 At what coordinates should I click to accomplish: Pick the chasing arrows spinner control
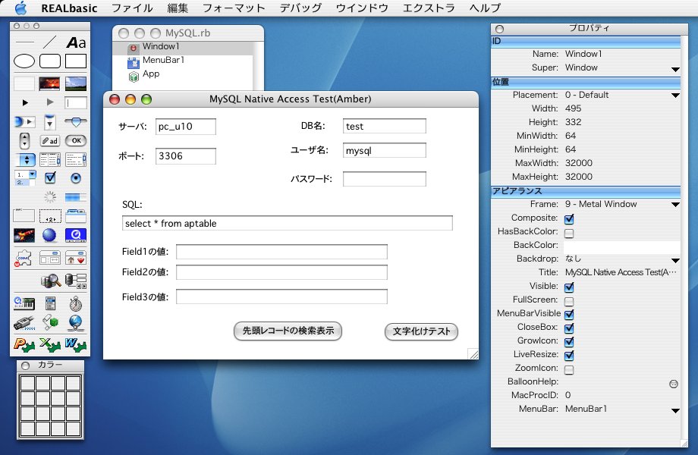point(50,197)
